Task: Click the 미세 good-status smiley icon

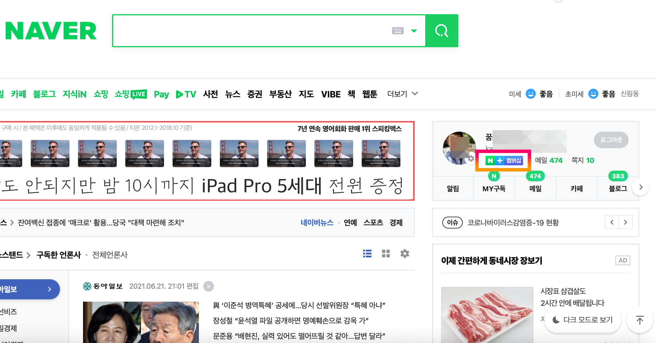Action: pyautogui.click(x=531, y=94)
